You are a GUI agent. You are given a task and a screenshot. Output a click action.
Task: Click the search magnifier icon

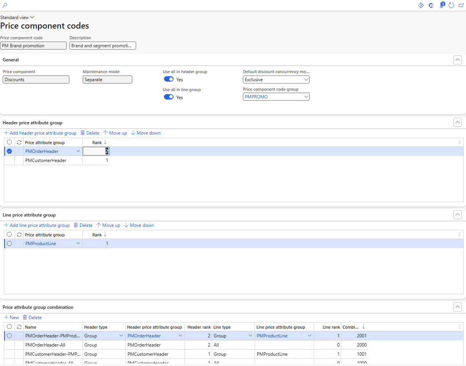5,5
